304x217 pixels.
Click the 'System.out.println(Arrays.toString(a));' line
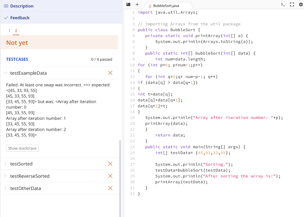(204, 42)
